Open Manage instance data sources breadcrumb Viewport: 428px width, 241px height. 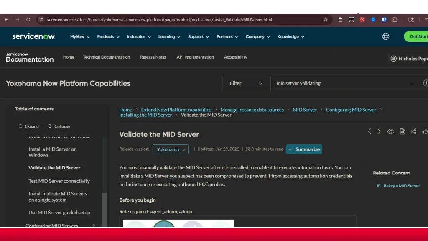(x=252, y=110)
